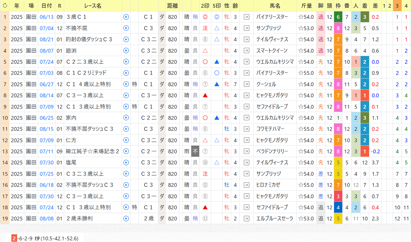Open arrow link beside ベラドンナリリー
This screenshot has width=411, height=242.
coord(247,151)
